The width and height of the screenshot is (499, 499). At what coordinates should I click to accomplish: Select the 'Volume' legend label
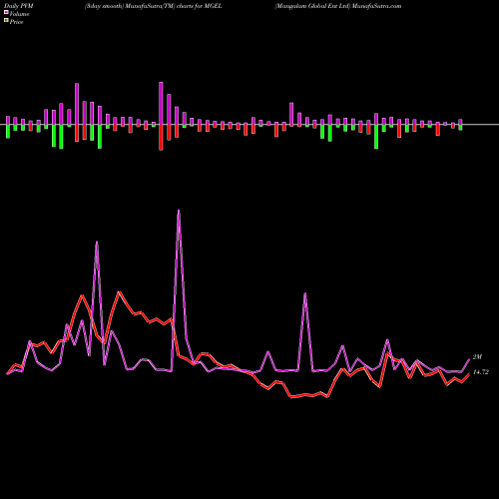[19, 14]
